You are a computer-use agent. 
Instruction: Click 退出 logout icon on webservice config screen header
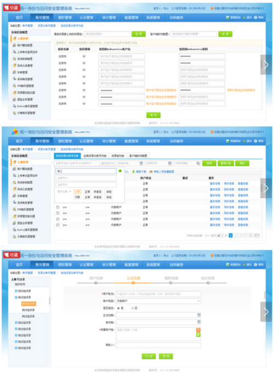click(x=244, y=18)
